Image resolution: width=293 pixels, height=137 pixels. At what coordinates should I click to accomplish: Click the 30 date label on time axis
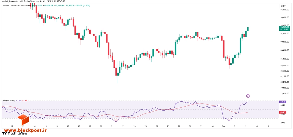[212, 126]
